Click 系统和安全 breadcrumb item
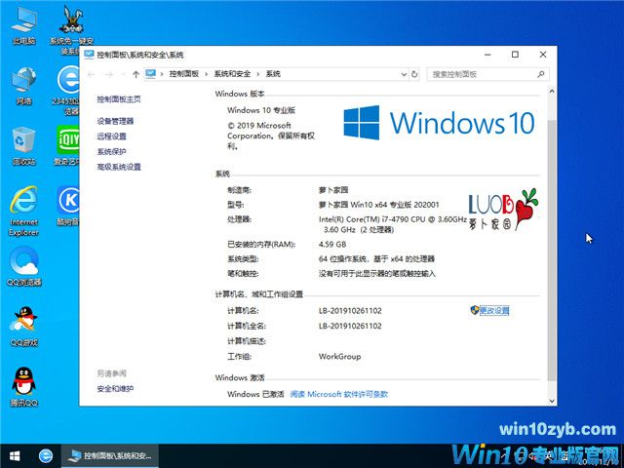This screenshot has width=624, height=468. [x=232, y=74]
